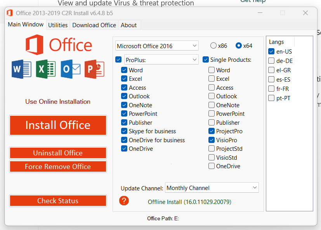Screen dimensions: 321x230
Task: Click Force Remove Office button
Action: [x=58, y=166]
